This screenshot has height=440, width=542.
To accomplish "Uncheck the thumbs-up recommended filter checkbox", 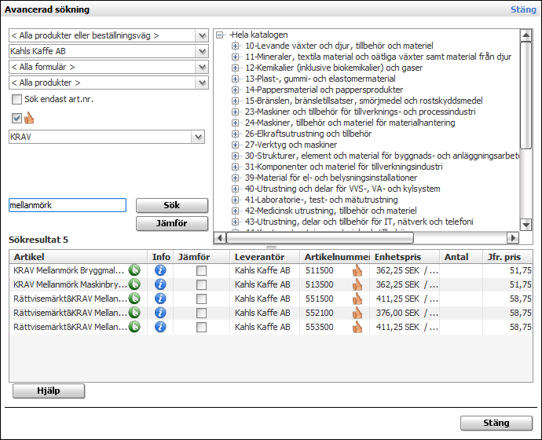I will (x=16, y=118).
